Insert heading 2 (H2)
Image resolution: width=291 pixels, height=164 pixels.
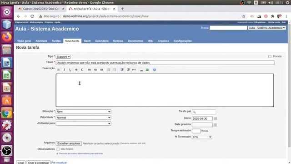click(x=95, y=70)
